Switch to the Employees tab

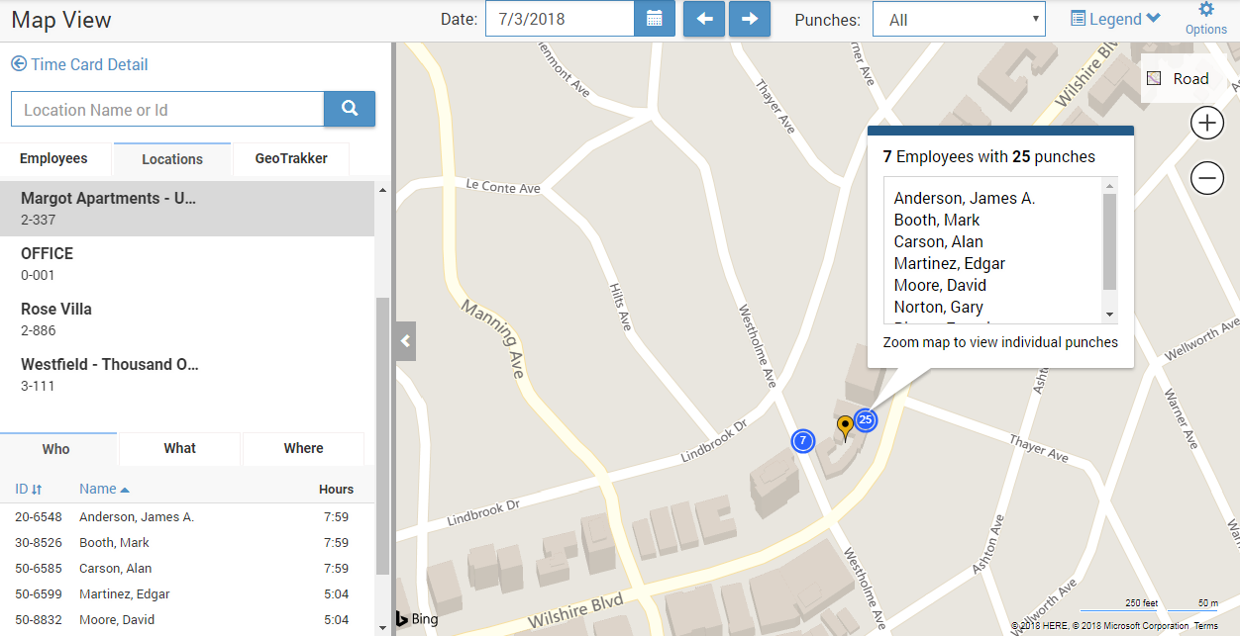pos(53,158)
